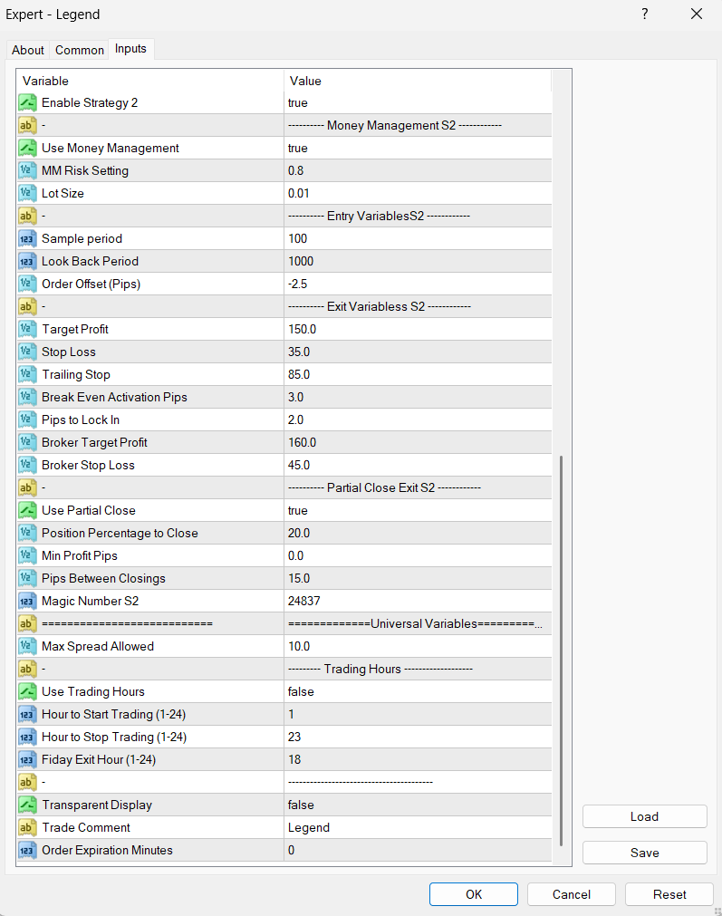Click the Broker Stop Loss icon
The width and height of the screenshot is (722, 916).
tap(27, 465)
